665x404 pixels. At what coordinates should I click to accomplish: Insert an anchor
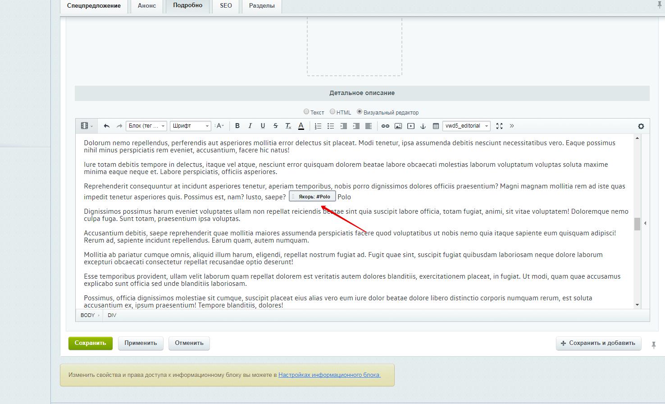(x=423, y=126)
